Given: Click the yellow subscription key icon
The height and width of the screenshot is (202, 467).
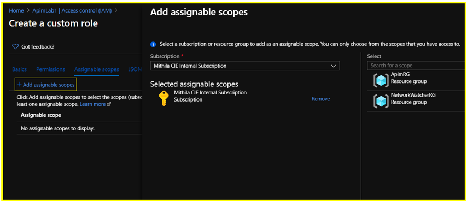Looking at the screenshot, I should point(164,98).
